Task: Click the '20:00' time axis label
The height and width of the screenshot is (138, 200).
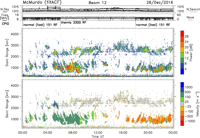Action: (x=148, y=133)
